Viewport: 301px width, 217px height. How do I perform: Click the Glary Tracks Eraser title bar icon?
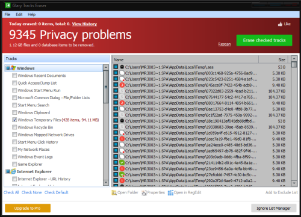click(8, 5)
